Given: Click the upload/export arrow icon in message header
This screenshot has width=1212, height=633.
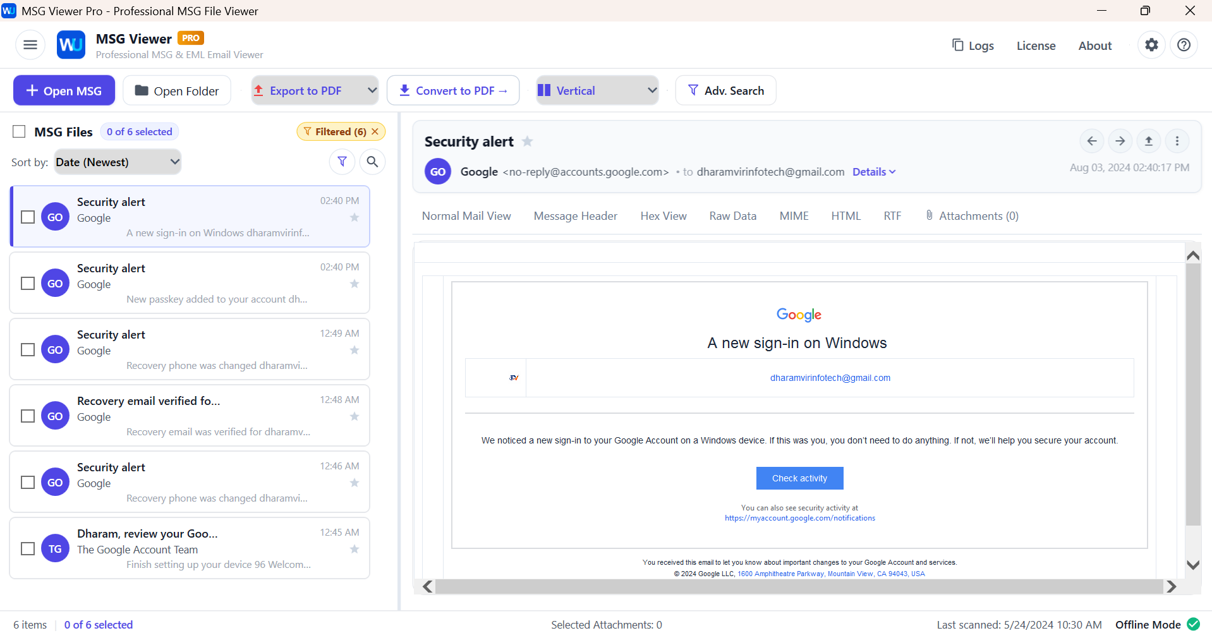Looking at the screenshot, I should tap(1149, 141).
